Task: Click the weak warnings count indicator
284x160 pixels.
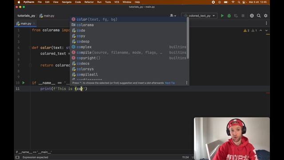Action: tap(254, 31)
